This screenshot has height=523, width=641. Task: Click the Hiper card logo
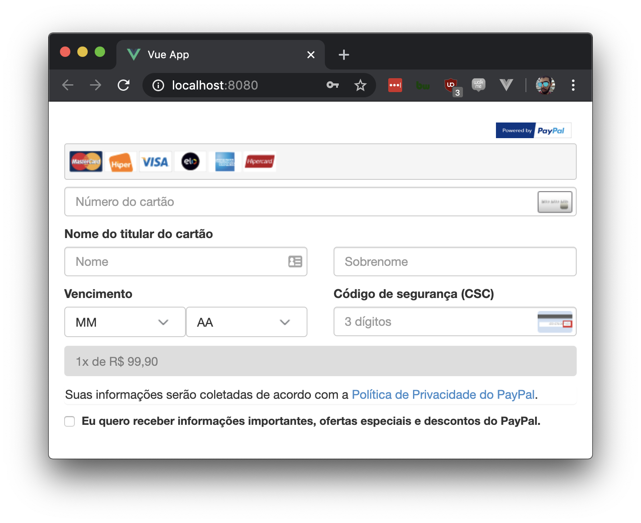(x=121, y=162)
